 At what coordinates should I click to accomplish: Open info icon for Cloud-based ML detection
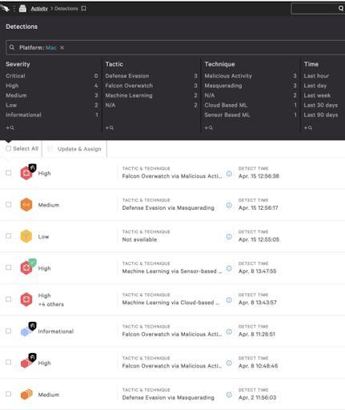point(229,300)
